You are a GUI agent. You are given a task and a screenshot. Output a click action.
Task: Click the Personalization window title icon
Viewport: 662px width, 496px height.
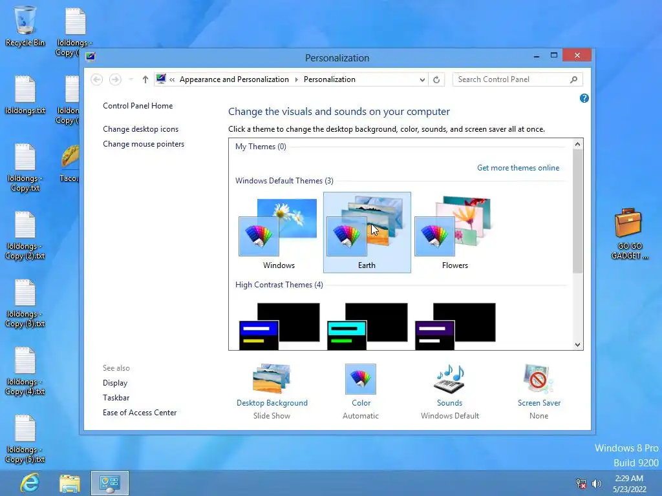point(91,57)
